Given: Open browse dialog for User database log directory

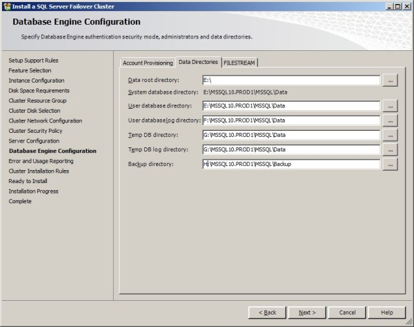Looking at the screenshot, I should pyautogui.click(x=391, y=120).
